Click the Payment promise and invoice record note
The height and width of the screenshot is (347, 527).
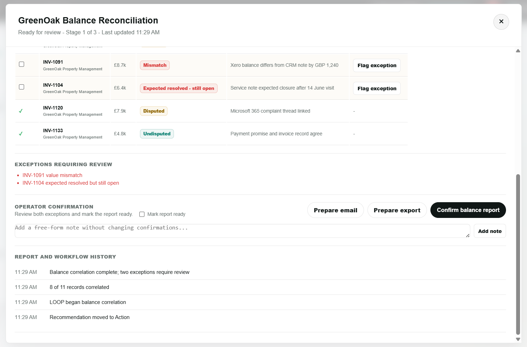[x=276, y=134]
